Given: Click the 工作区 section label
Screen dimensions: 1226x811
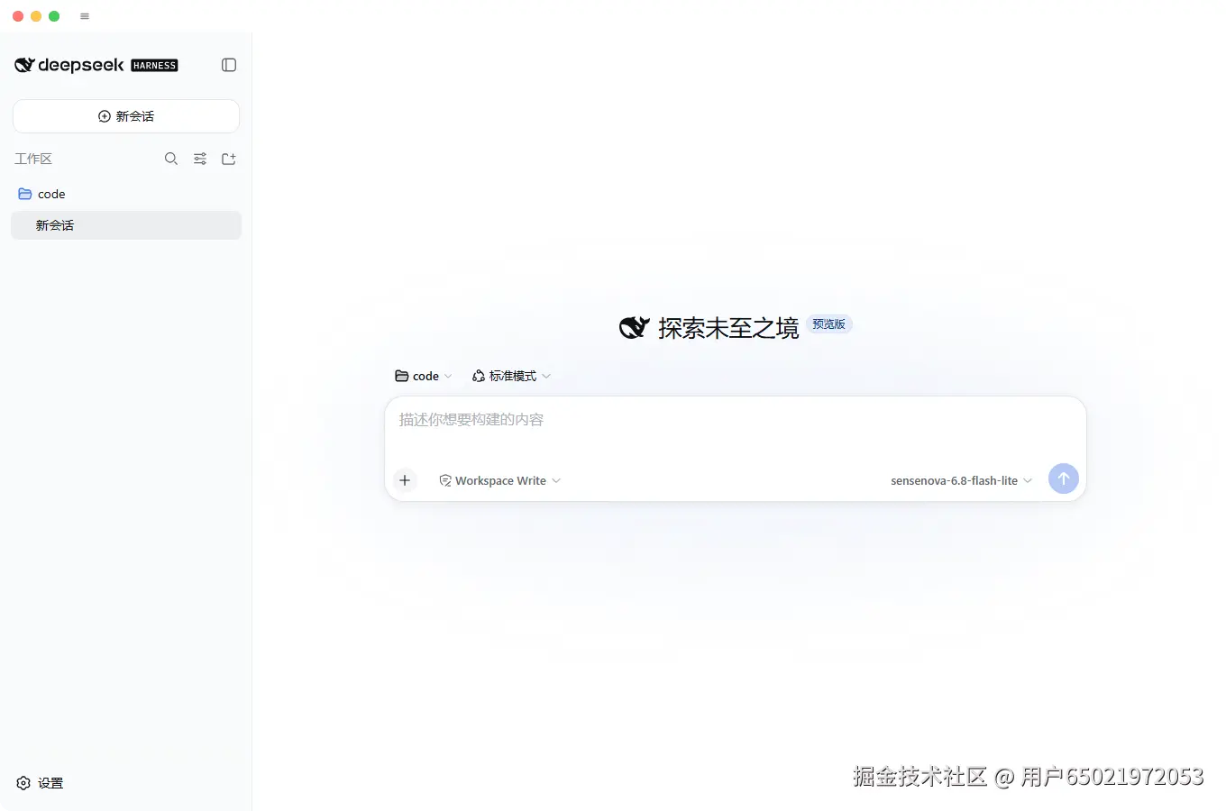Looking at the screenshot, I should click(33, 159).
